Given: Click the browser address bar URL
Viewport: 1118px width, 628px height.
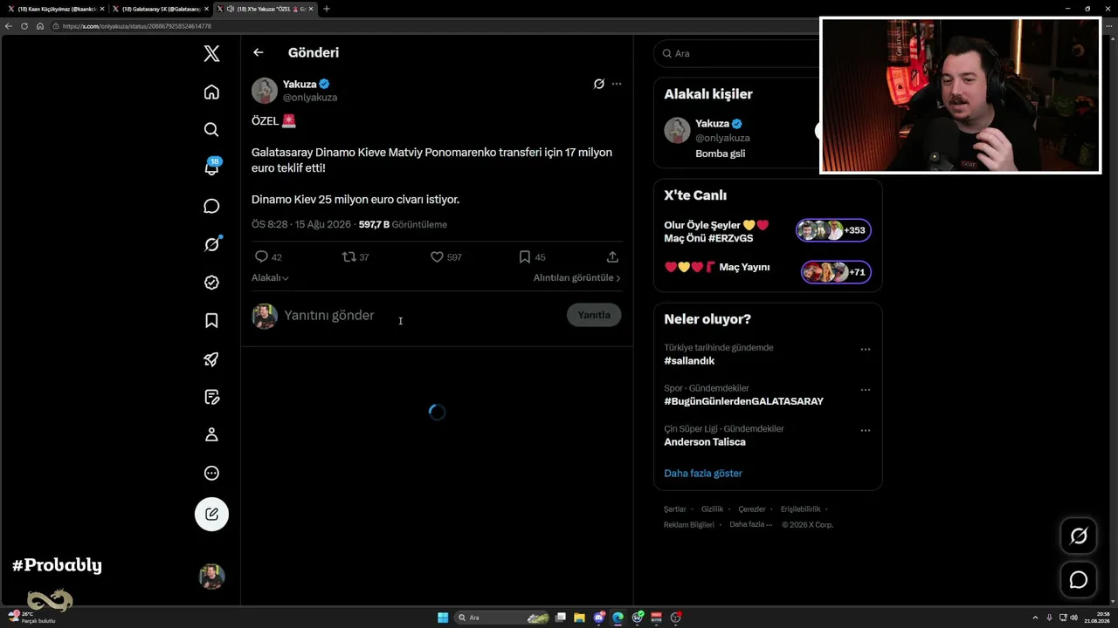Looking at the screenshot, I should pos(137,26).
